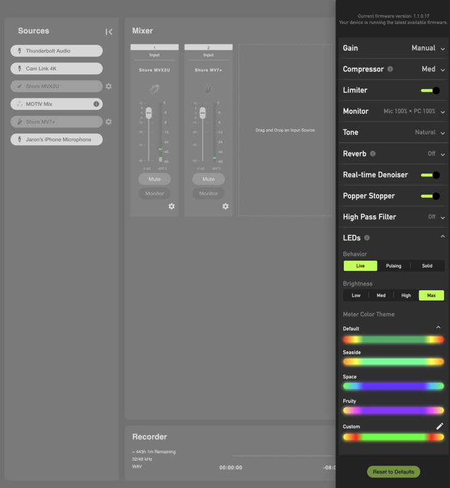Click the 443h 1m Remaining text
Screen dimensions: 450x488
154,451
